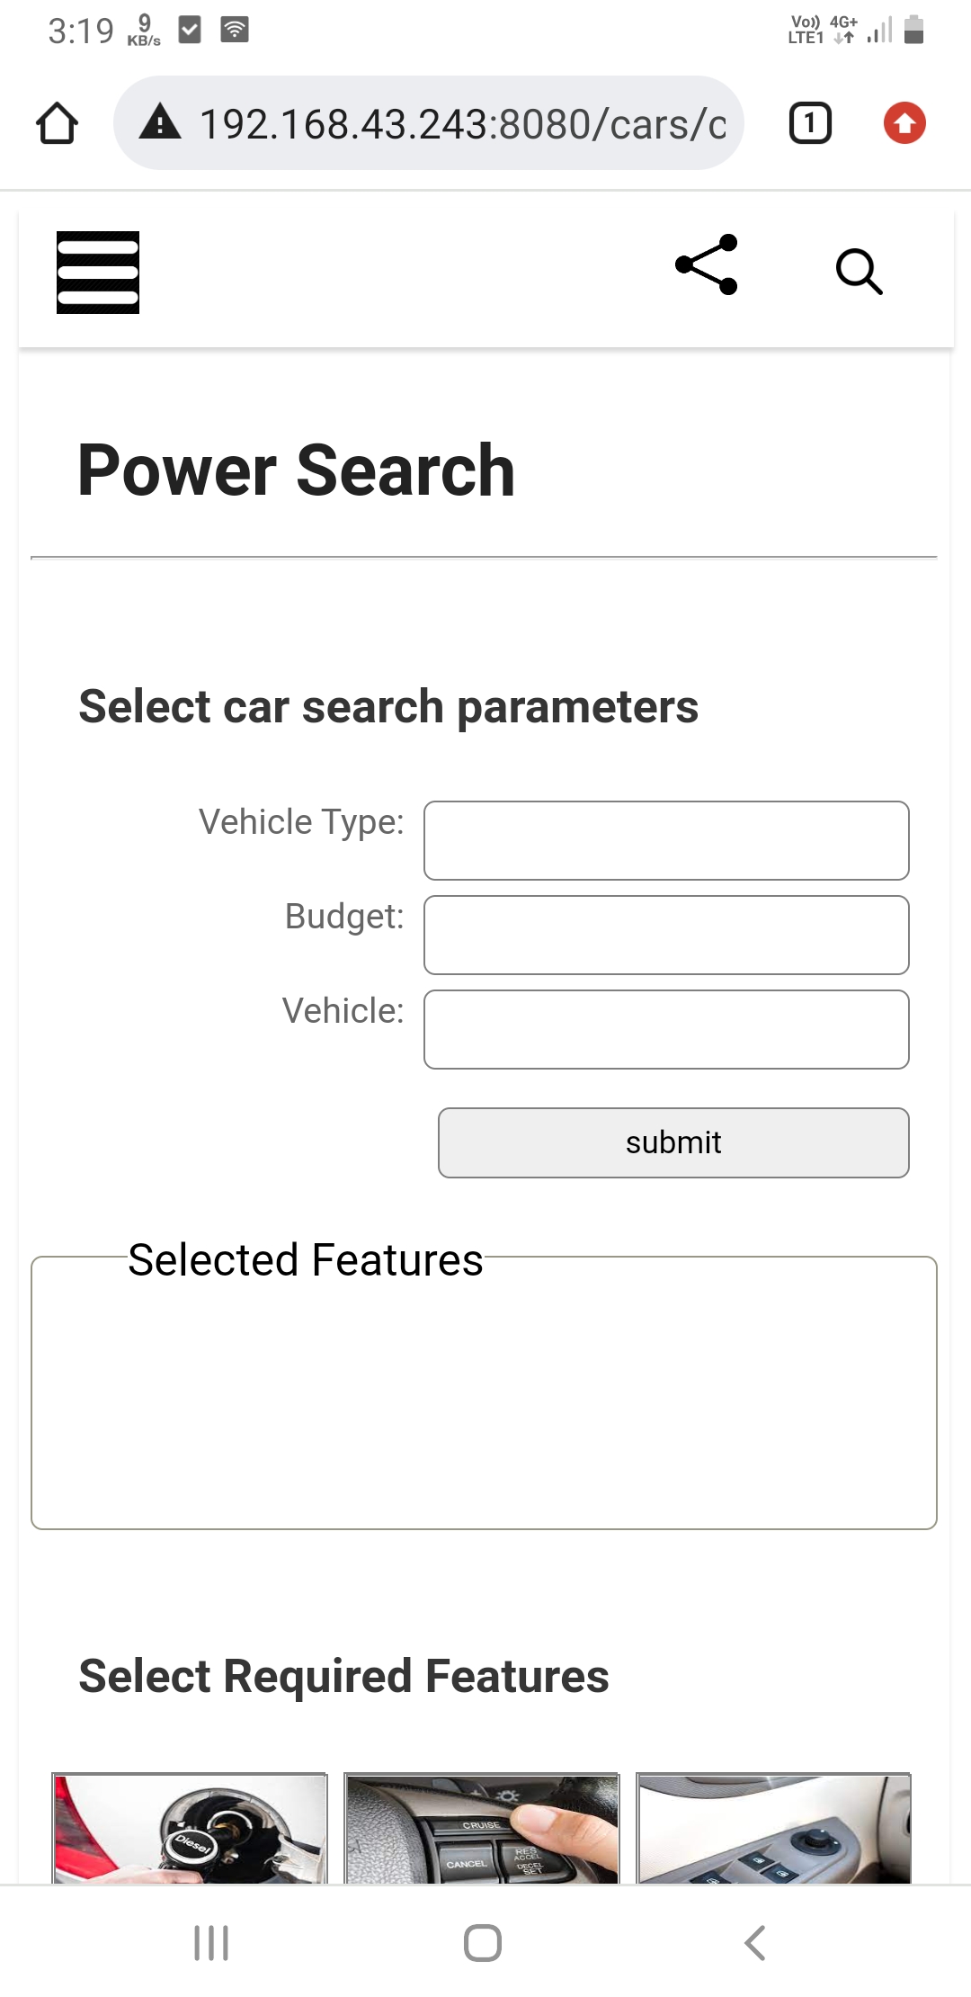
Task: Focus the Vehicle Type input field
Action: click(x=666, y=840)
